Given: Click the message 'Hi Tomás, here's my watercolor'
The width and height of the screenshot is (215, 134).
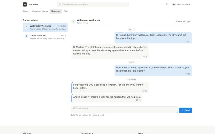Looking at the screenshot, I should (x=153, y=38).
